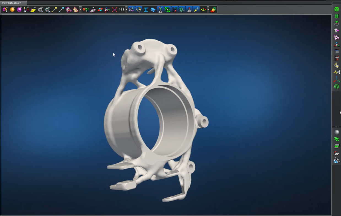Select the coordinate axes icon in the right sidebar
Viewport: 341px width, 216px height.
[x=337, y=79]
